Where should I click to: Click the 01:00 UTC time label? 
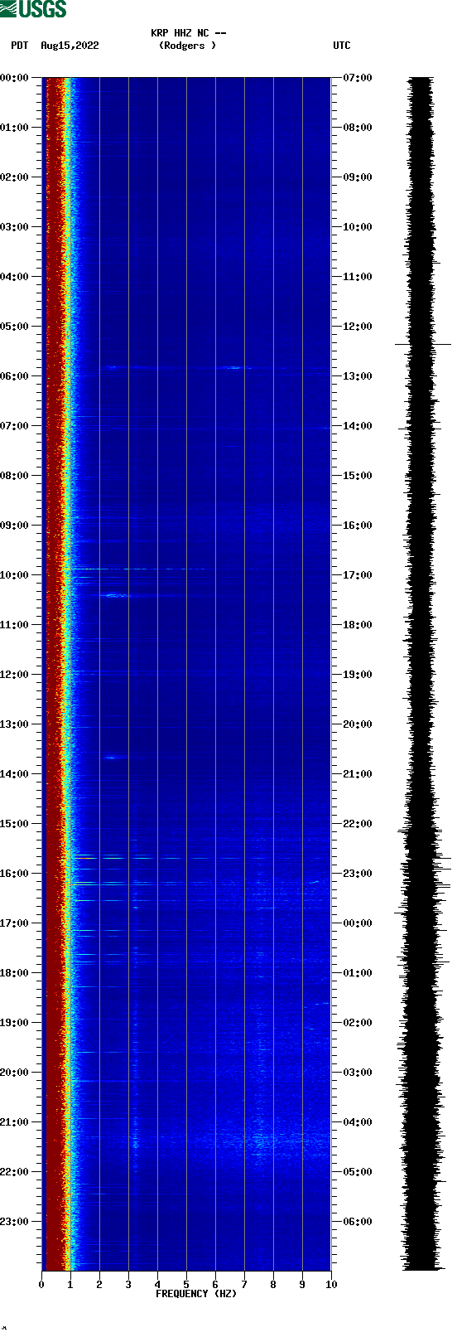pyautogui.click(x=358, y=973)
